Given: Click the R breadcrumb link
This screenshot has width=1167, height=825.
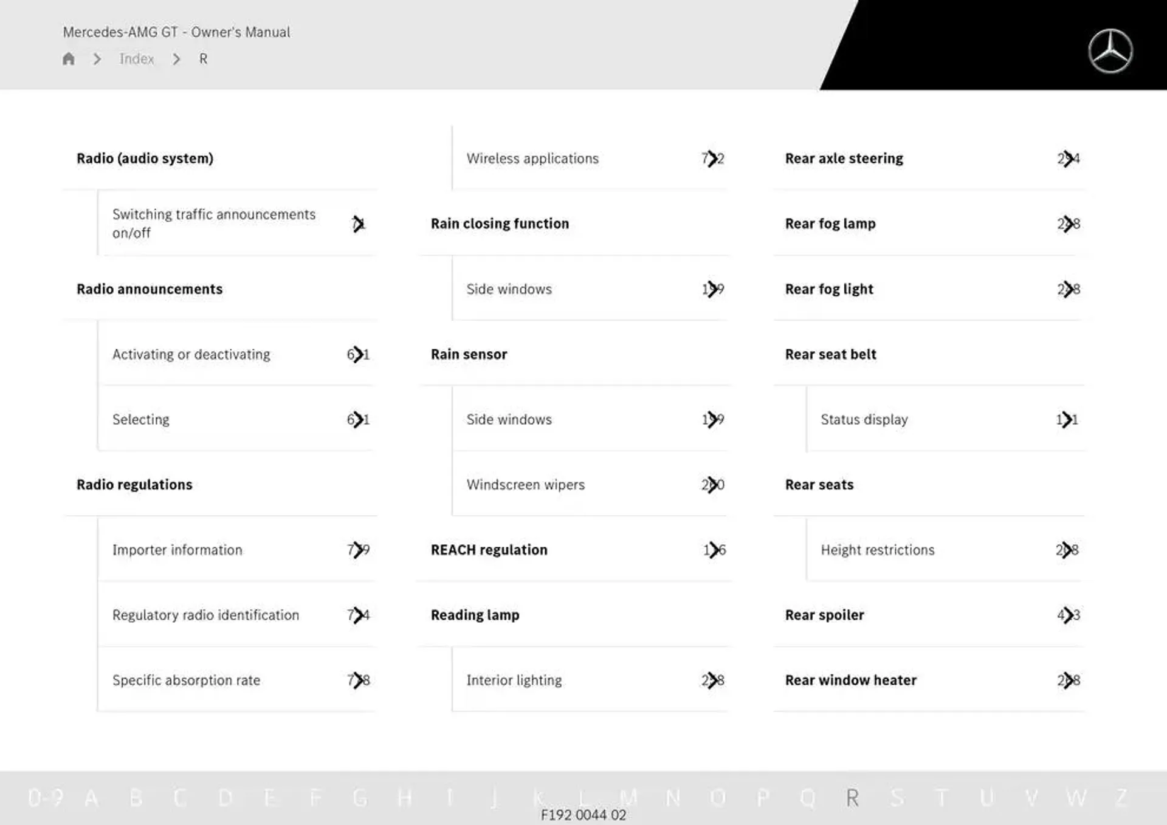Looking at the screenshot, I should pos(201,59).
